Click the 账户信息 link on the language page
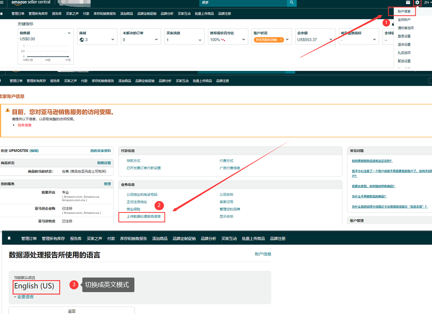432x314 pixels. tap(263, 254)
